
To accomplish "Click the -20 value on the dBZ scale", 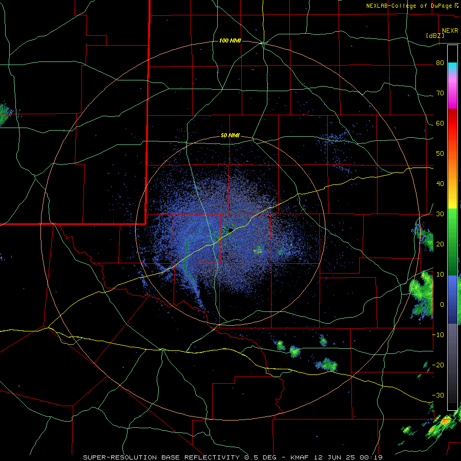I will [x=438, y=365].
